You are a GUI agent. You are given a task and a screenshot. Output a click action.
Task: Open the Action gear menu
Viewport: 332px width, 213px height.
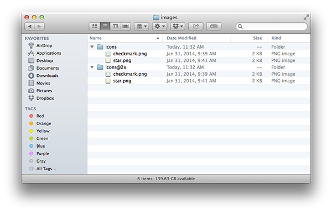coord(159,26)
